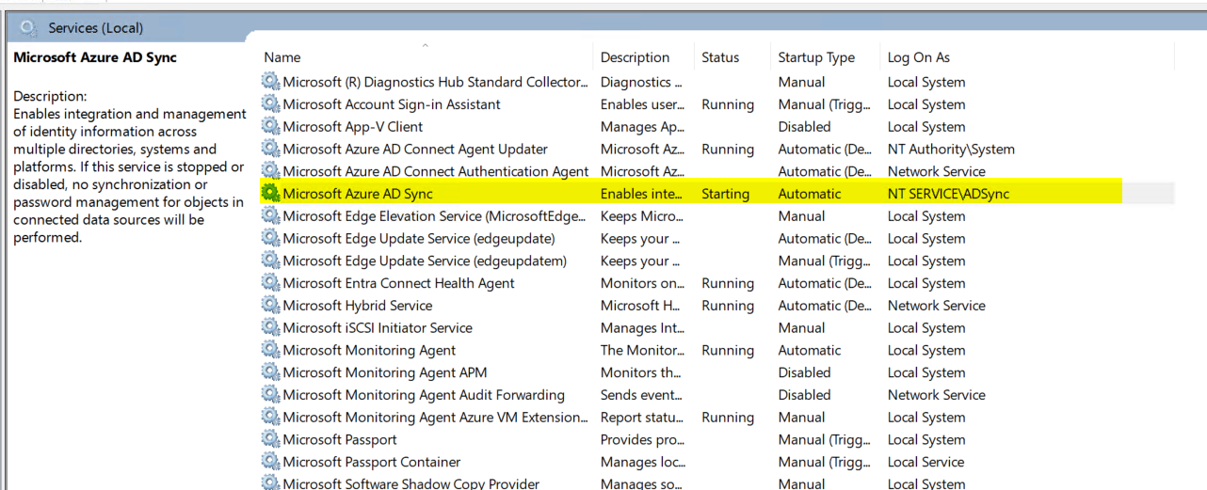Click gear icon of Diagnostics Hub Standard Collector
Viewport: 1207px width, 490px height.
271,82
